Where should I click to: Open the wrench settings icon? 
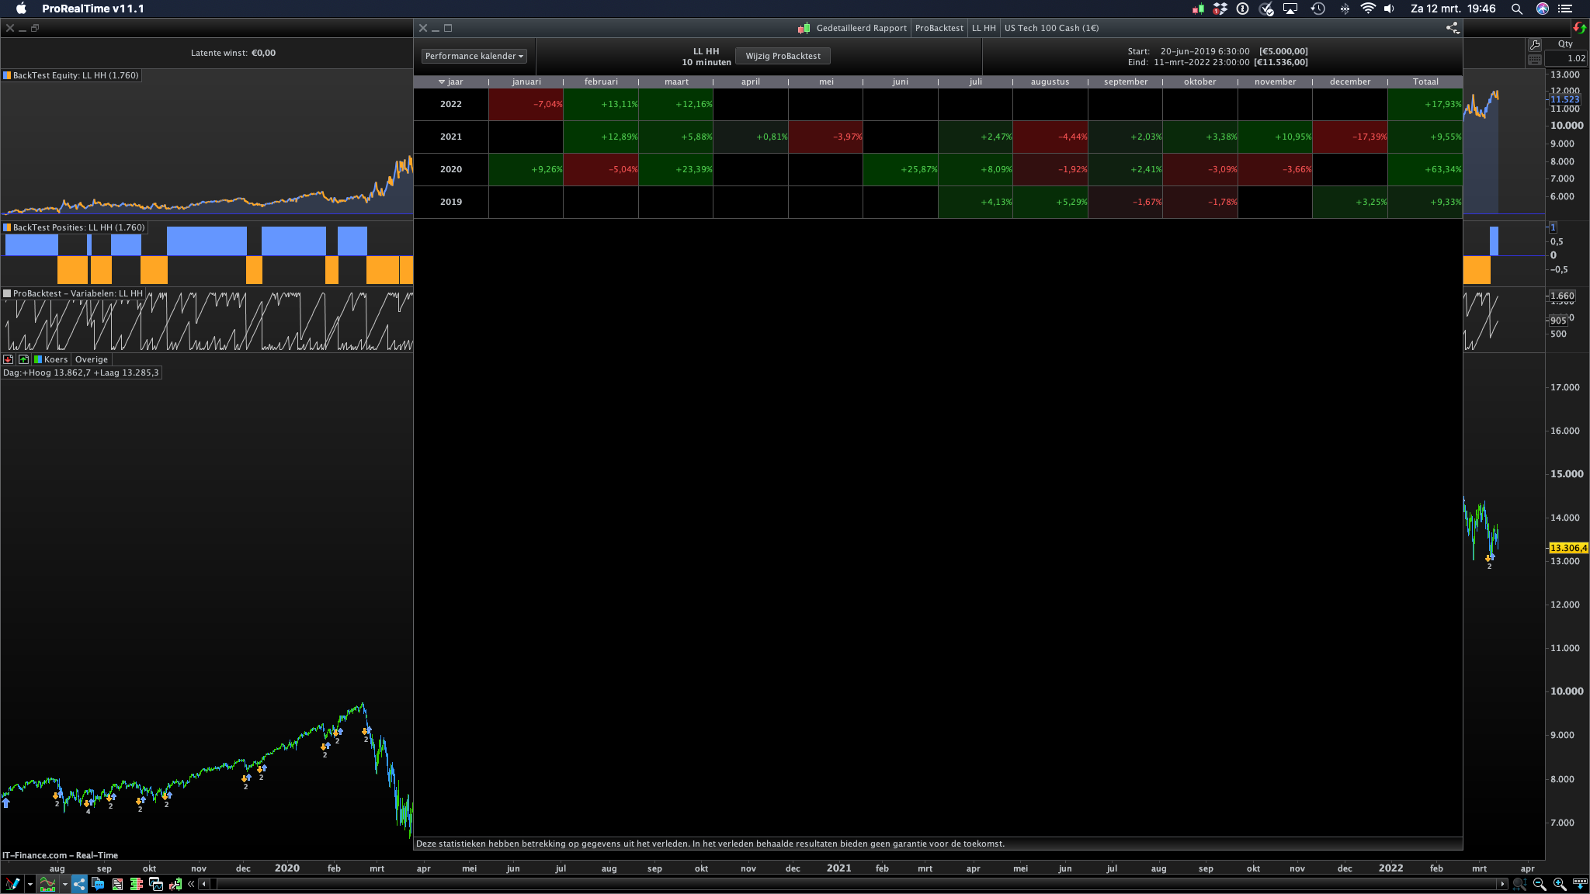tap(1534, 45)
